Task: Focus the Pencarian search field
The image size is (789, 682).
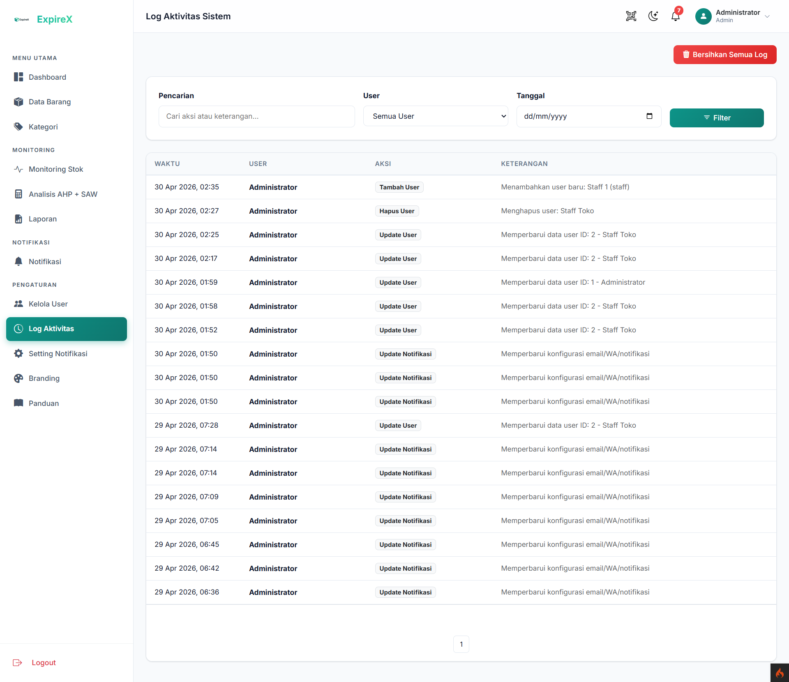Action: pos(257,116)
